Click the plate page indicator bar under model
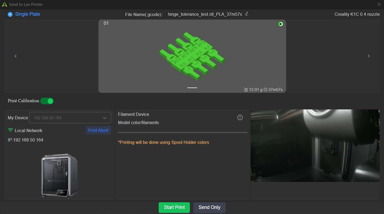This screenshot has width=384, height=214. click(x=192, y=88)
